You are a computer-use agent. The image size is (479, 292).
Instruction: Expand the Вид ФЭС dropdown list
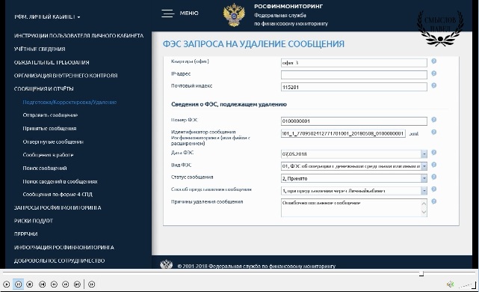tap(424, 166)
